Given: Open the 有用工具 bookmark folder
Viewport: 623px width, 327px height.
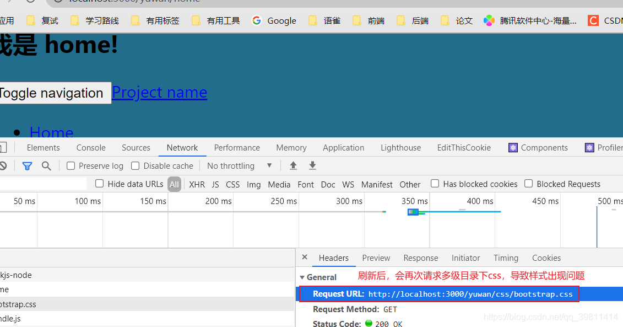Looking at the screenshot, I should pos(216,20).
